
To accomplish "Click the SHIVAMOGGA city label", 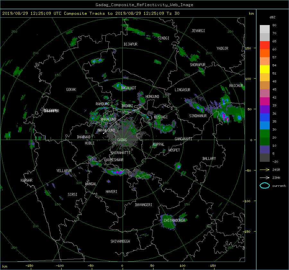I will (120, 241).
